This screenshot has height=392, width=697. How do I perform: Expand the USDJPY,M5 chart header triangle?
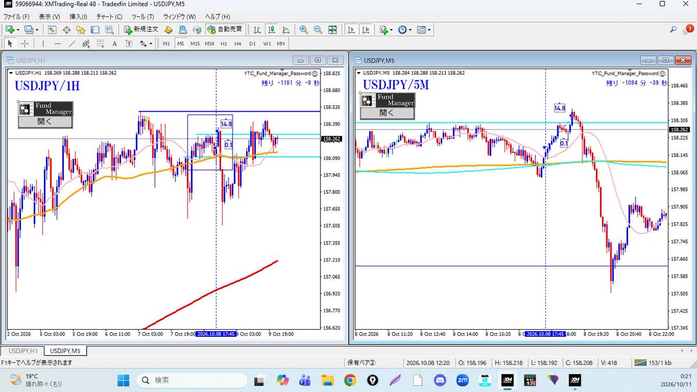pos(359,73)
